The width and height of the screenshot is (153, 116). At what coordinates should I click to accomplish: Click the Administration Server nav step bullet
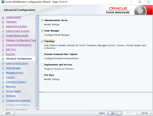point(3,64)
